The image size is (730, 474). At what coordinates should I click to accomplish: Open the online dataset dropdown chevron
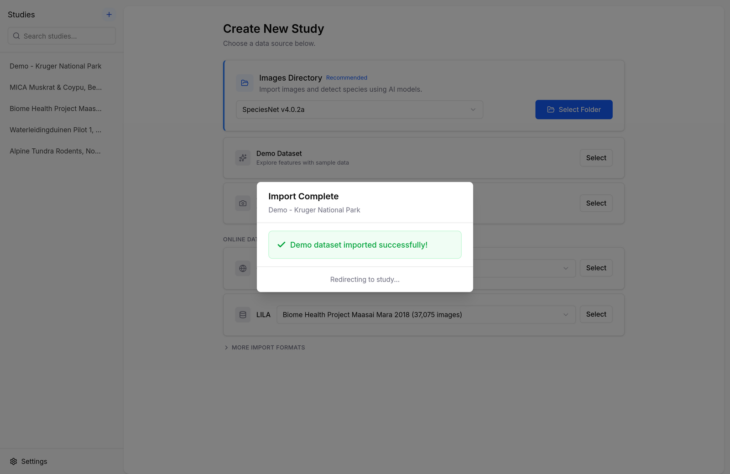pos(566,268)
